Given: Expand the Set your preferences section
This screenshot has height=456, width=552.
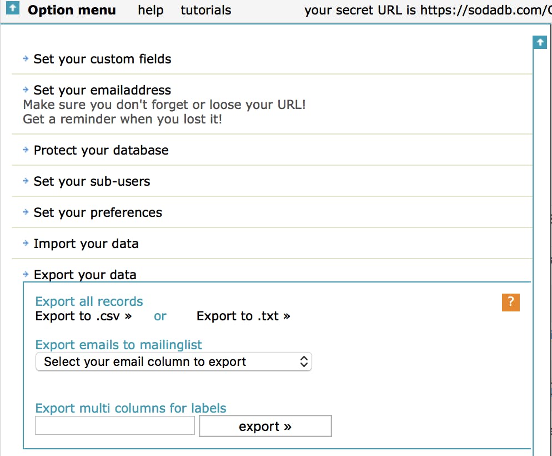Looking at the screenshot, I should 98,212.
